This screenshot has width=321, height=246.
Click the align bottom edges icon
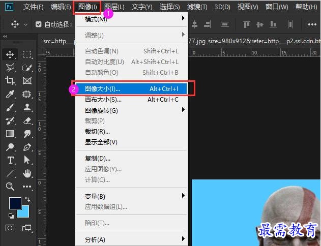(x=273, y=24)
